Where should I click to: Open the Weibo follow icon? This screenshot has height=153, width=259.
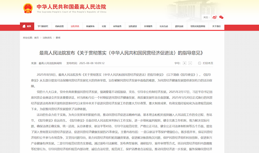tap(215, 17)
